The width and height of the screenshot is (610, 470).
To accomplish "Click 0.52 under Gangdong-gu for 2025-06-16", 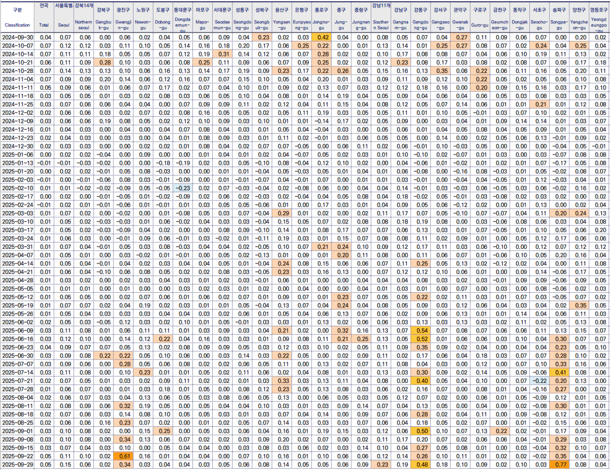I will click(420, 339).
